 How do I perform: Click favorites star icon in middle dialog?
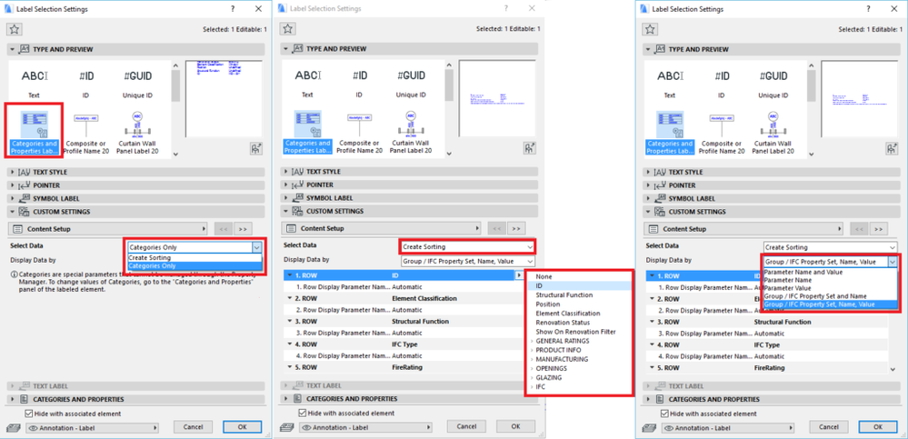tap(288, 29)
